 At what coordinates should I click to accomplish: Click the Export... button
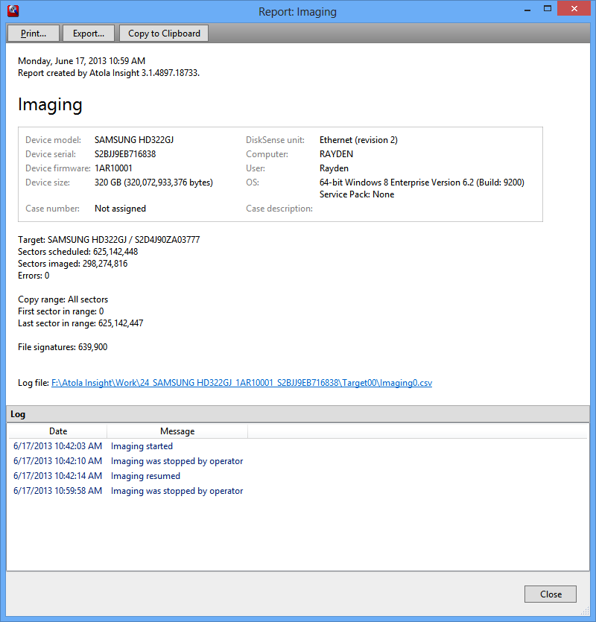[89, 34]
